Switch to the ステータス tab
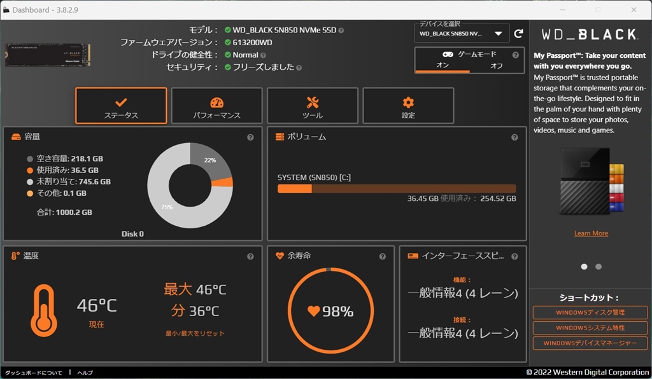This screenshot has height=379, width=652. (x=121, y=106)
